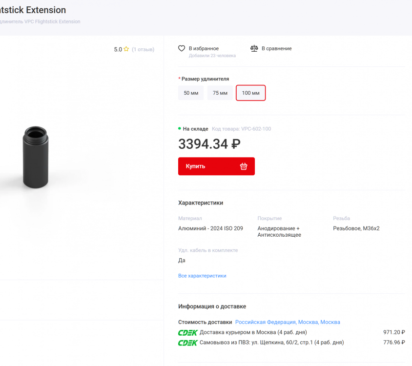Select the 100 мм extension size
The image size is (412, 366).
(250, 93)
